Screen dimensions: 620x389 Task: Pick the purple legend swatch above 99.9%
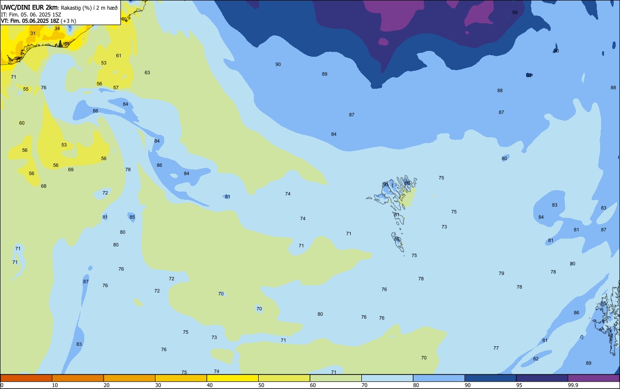(x=593, y=378)
